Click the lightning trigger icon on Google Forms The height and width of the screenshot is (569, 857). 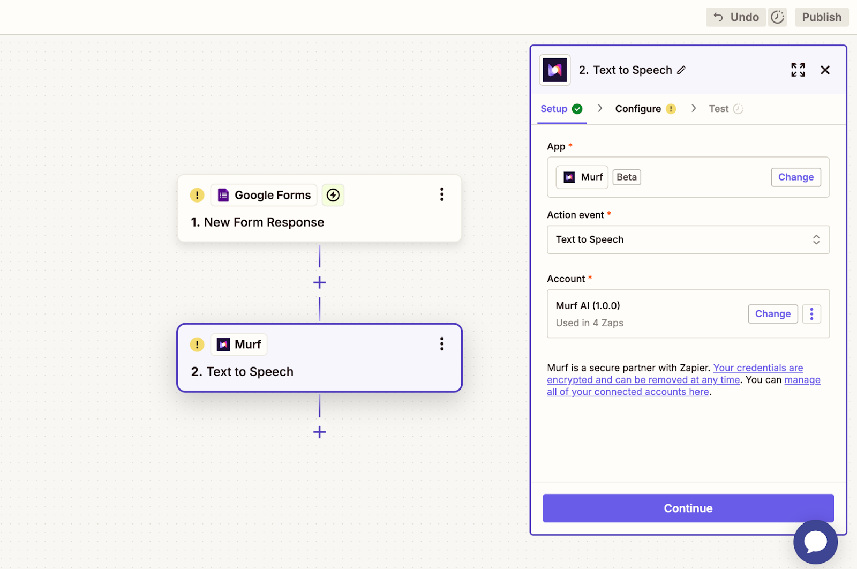(333, 195)
